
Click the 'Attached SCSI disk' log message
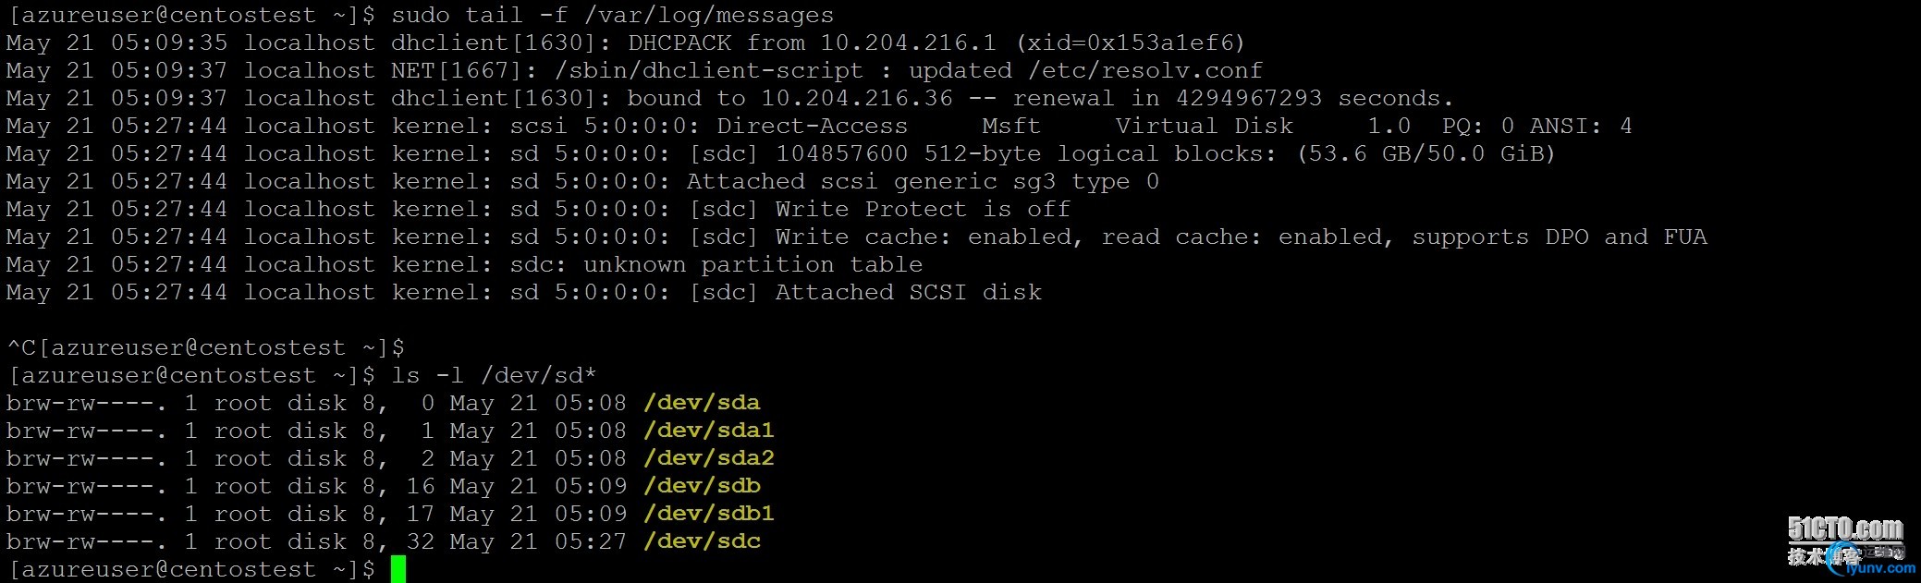[x=909, y=292]
